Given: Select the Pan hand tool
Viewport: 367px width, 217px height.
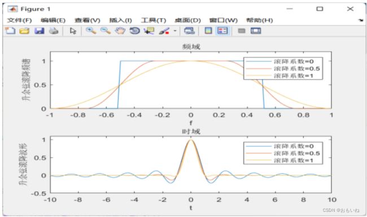Looking at the screenshot, I should [120, 31].
